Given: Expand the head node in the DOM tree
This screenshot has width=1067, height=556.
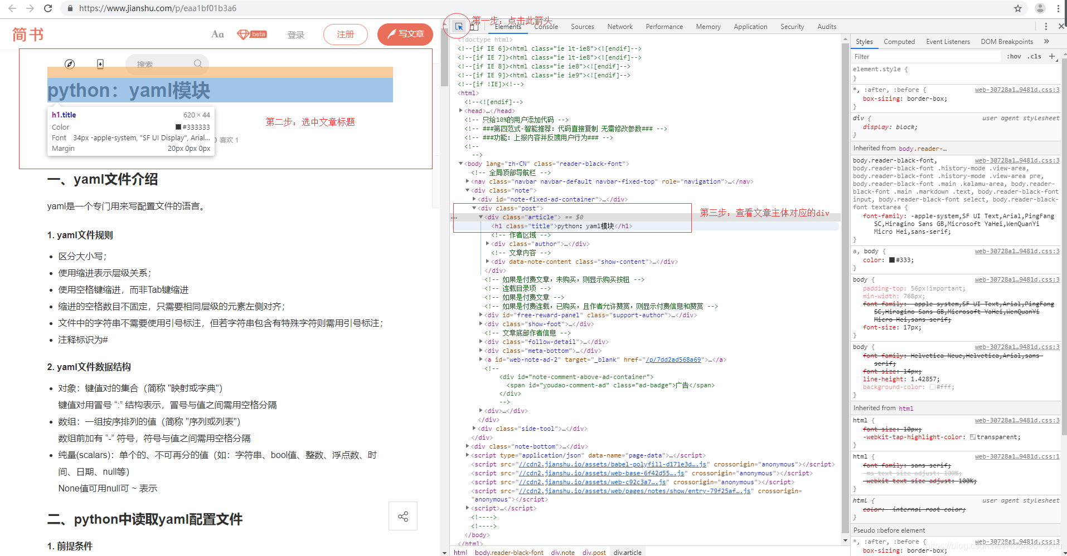Looking at the screenshot, I should pyautogui.click(x=460, y=111).
